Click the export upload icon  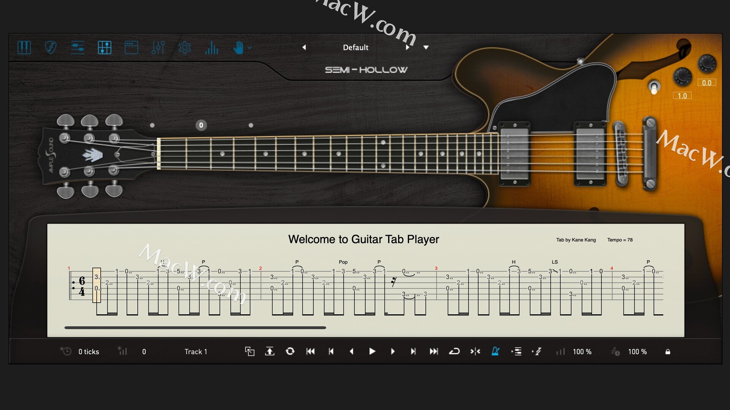(270, 352)
